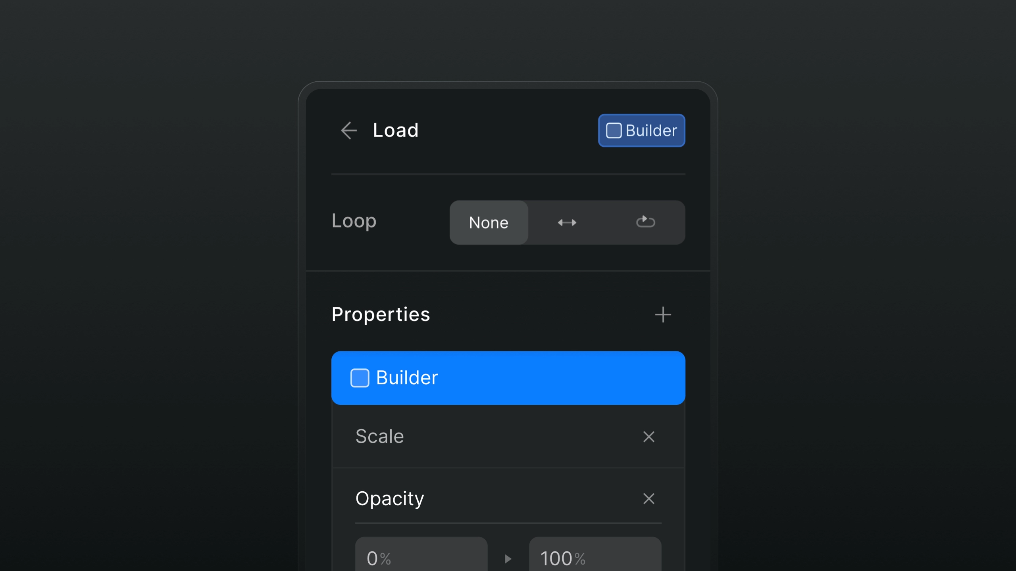1016x571 pixels.
Task: Click the Load page title
Action: click(395, 130)
